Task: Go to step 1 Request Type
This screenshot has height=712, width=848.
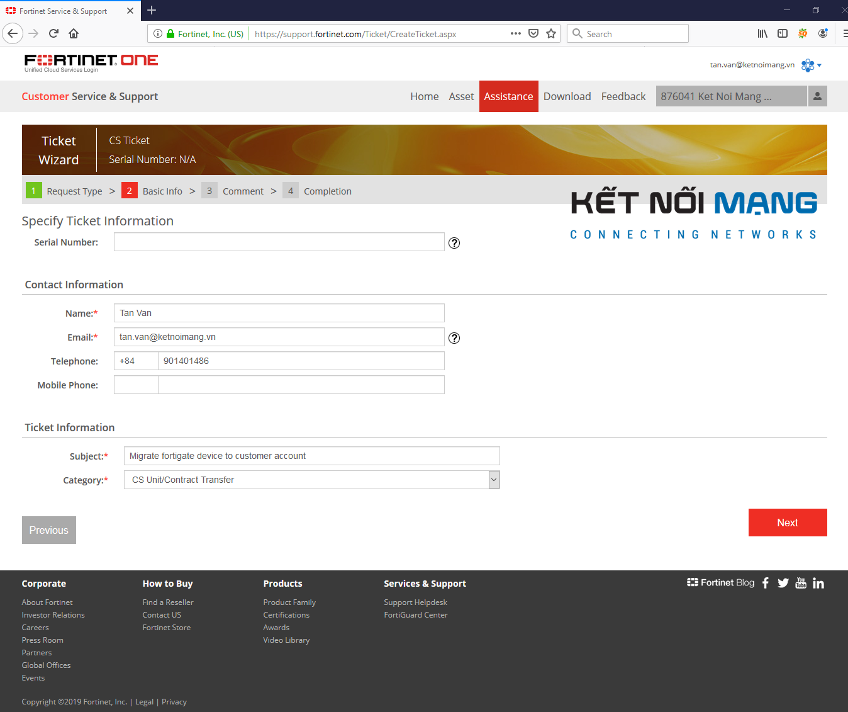Action: point(64,191)
